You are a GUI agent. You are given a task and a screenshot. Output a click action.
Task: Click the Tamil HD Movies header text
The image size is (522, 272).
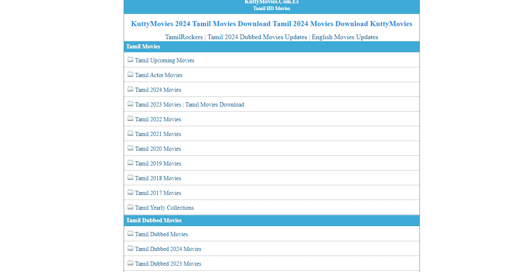click(272, 8)
